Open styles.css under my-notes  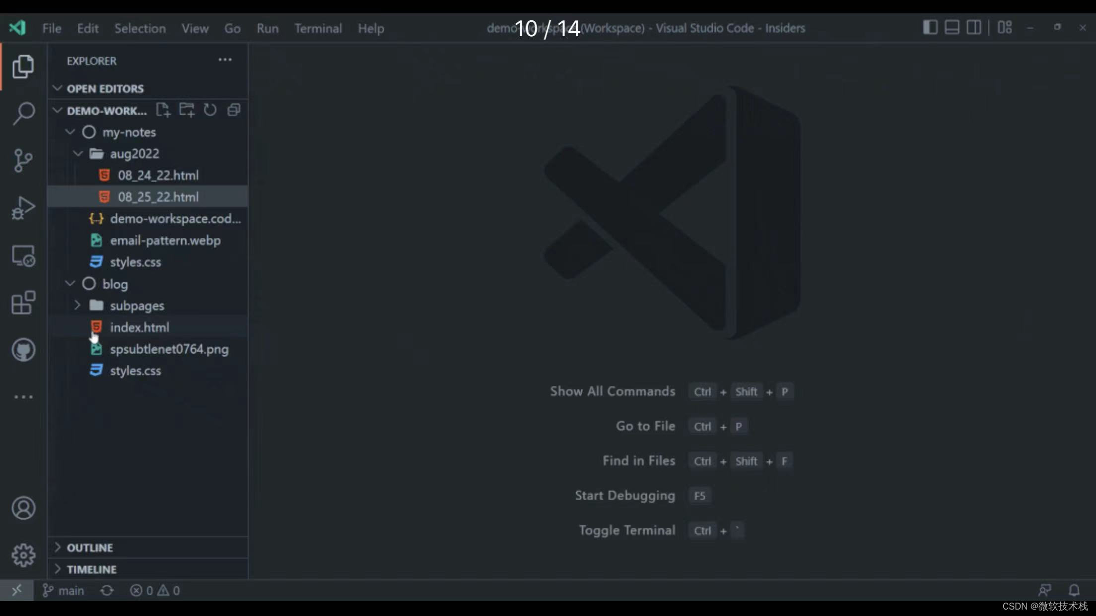(x=148, y=262)
